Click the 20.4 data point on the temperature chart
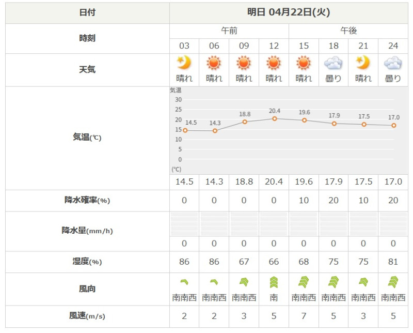This screenshot has height=333, width=413. click(274, 118)
